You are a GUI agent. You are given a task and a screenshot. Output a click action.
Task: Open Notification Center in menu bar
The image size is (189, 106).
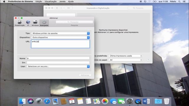[184, 1]
